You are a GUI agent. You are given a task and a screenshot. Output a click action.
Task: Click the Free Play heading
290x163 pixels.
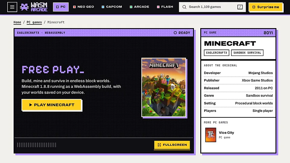53,70
